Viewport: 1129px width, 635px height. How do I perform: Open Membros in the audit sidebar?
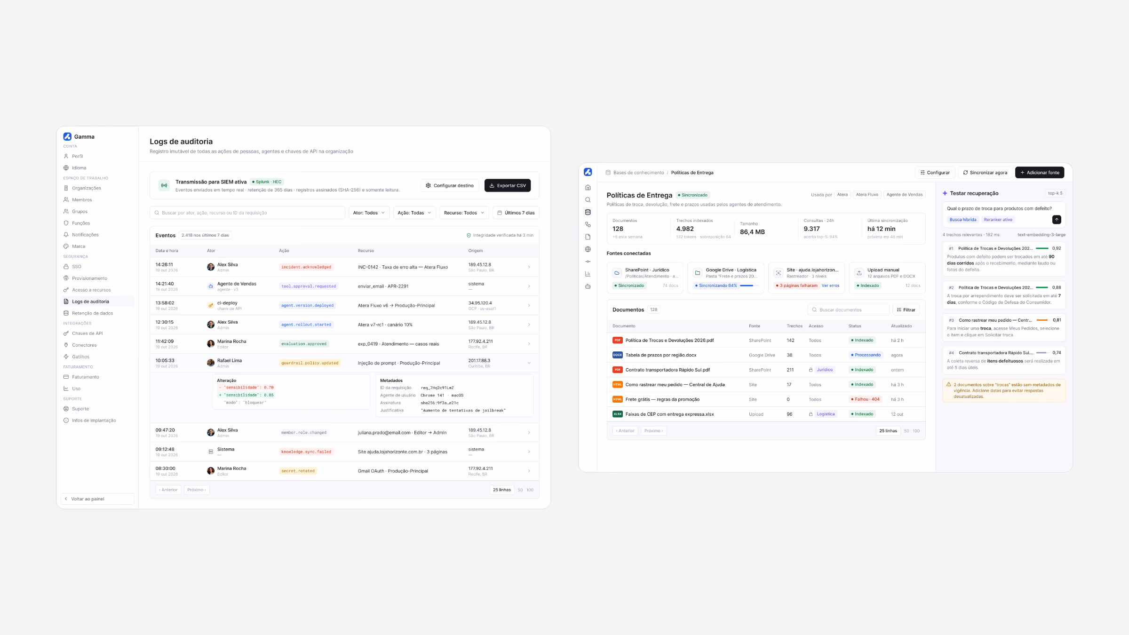(x=97, y=200)
